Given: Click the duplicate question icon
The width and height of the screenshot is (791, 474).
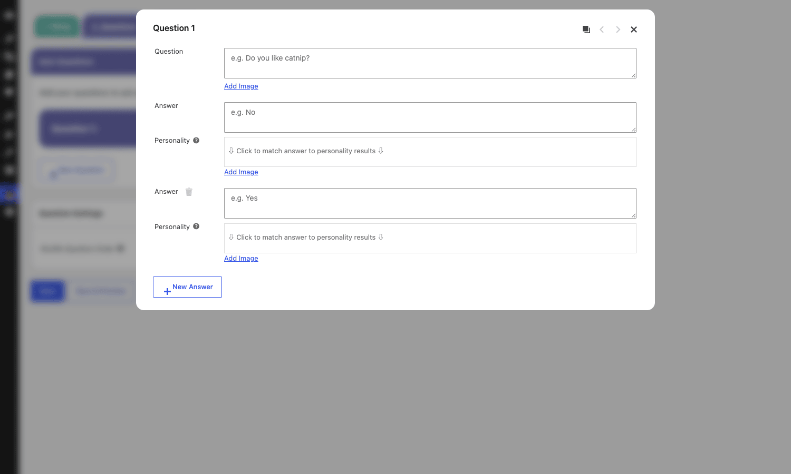Looking at the screenshot, I should tap(586, 29).
